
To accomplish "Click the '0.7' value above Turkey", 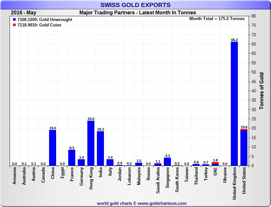I will [206, 162].
